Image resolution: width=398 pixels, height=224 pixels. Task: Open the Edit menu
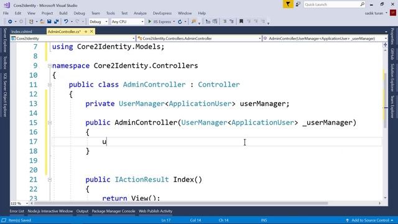18,13
